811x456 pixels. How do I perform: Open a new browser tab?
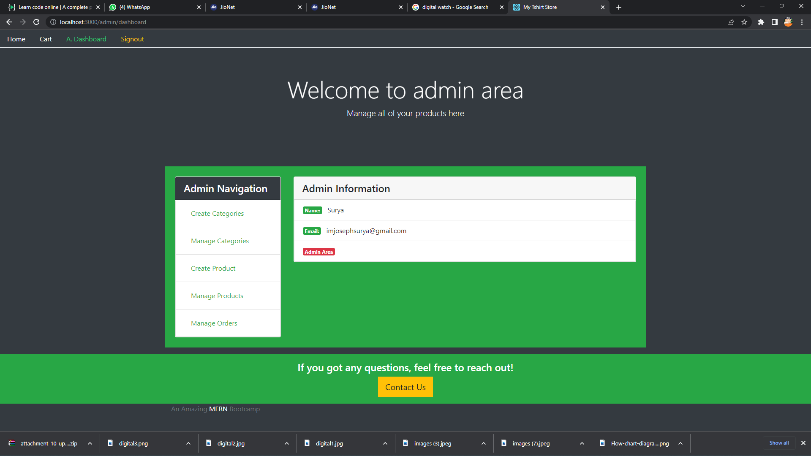[618, 7]
